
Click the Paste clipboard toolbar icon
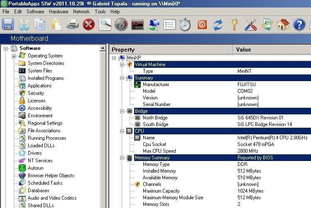pos(56,25)
